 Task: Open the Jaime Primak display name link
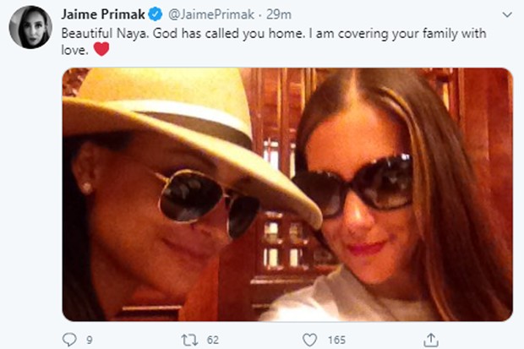coord(103,14)
